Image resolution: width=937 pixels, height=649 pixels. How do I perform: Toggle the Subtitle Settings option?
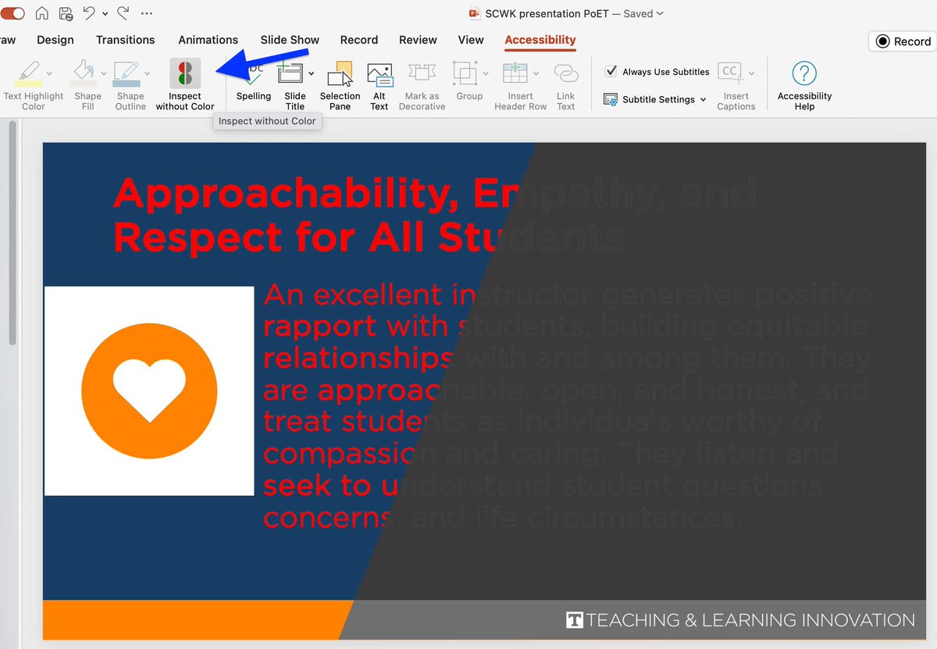[654, 99]
